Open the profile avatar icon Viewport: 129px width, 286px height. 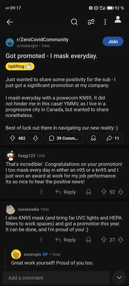pyautogui.click(x=118, y=20)
